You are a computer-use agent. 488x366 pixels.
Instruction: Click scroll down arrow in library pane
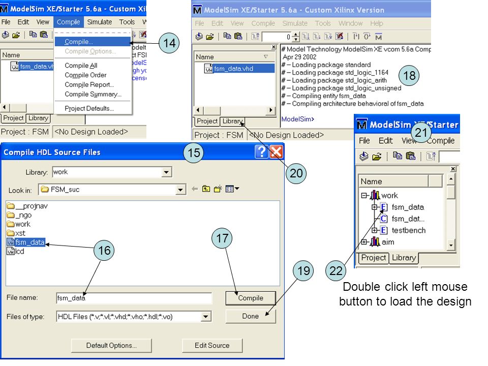coord(451,246)
